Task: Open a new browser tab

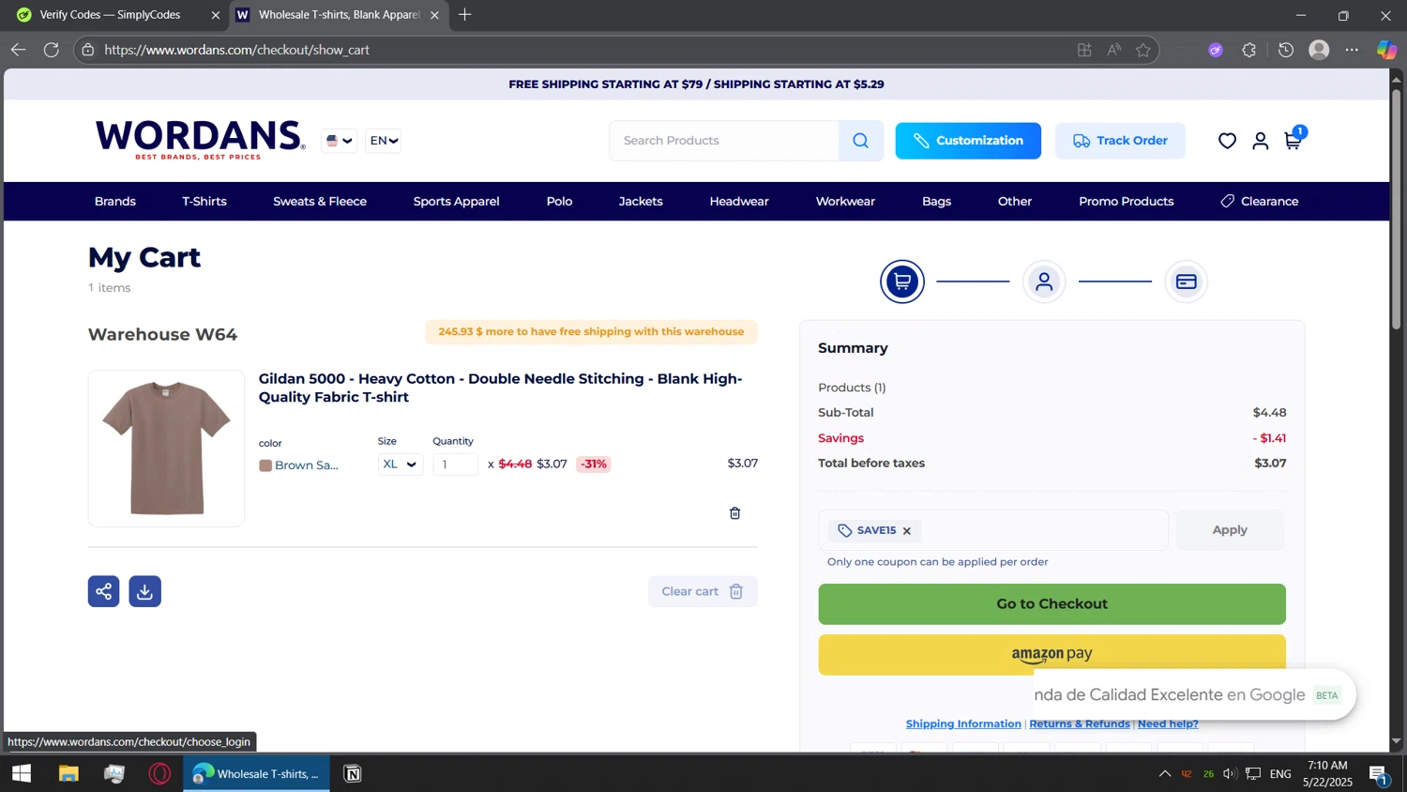Action: tap(464, 15)
